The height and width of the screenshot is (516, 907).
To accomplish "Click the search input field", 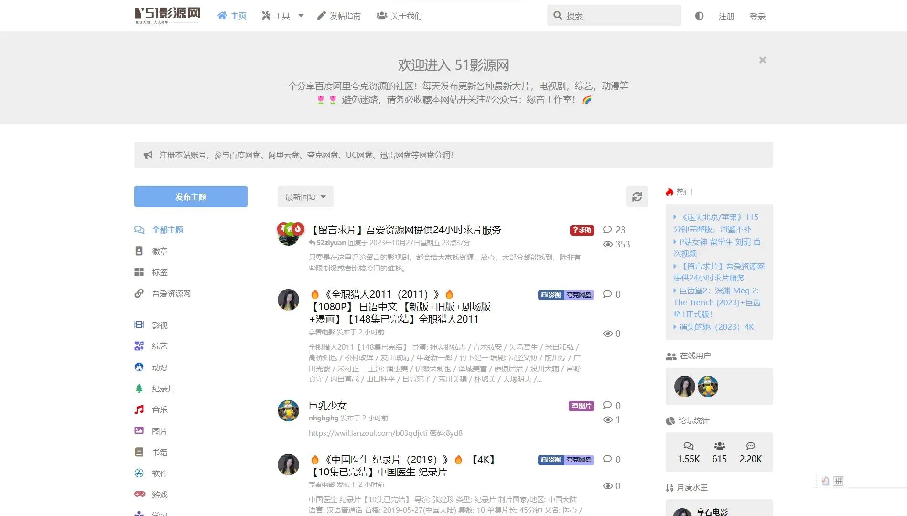I will [614, 15].
